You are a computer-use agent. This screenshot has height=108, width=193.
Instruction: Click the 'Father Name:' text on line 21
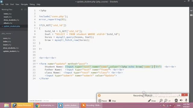point(53,70)
